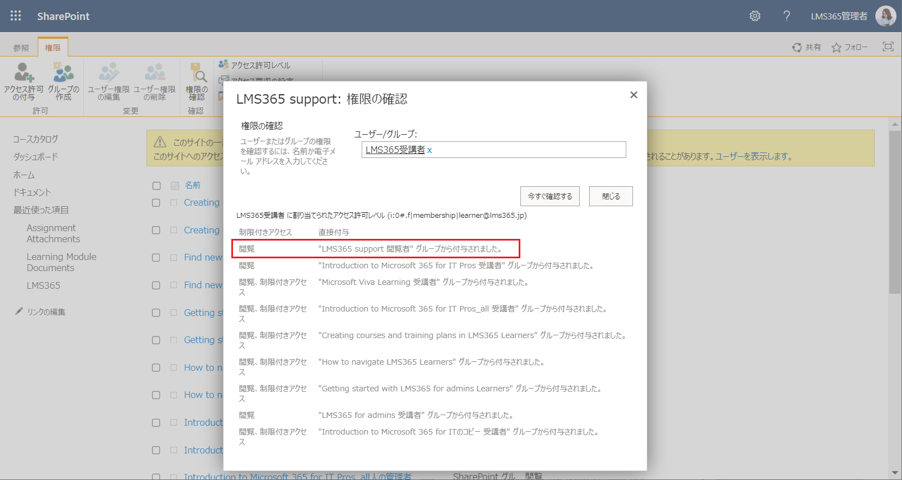Open the ユーザーを表示します link
This screenshot has height=480, width=902.
click(x=753, y=156)
